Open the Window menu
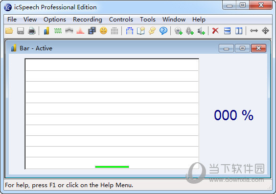 [x=174, y=20]
